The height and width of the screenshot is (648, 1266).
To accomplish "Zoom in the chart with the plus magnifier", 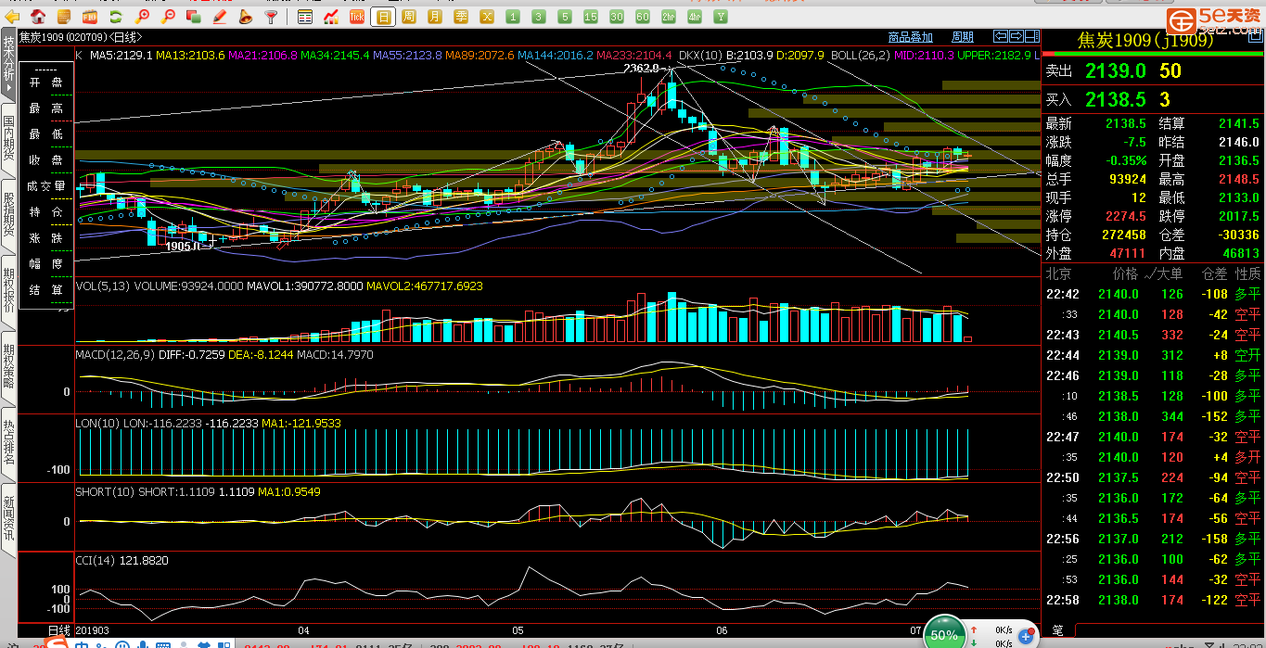I will click(x=143, y=17).
